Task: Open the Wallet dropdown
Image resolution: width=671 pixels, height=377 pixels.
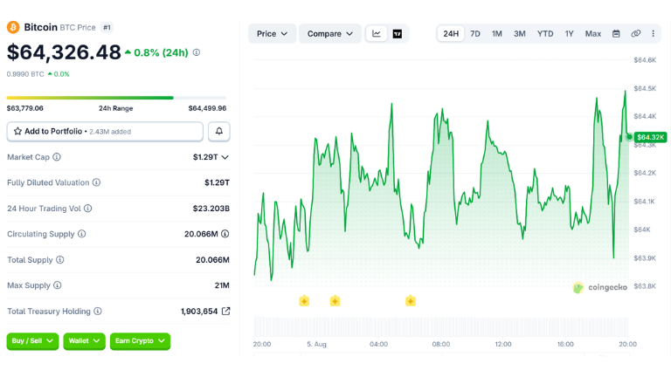Action: tap(84, 341)
